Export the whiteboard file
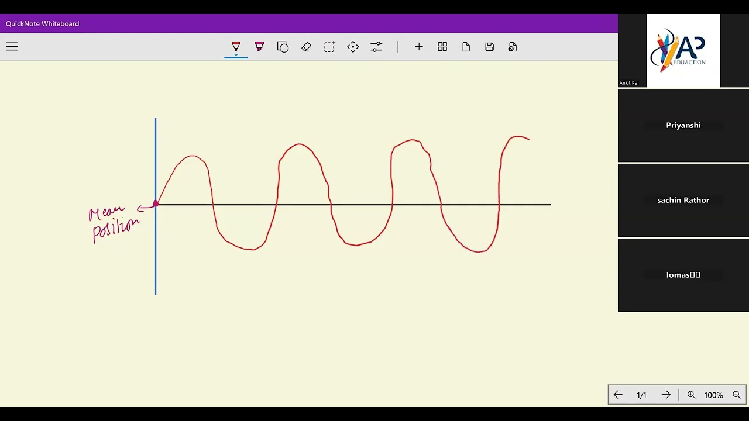Viewport: 749px width, 421px height. 513,47
